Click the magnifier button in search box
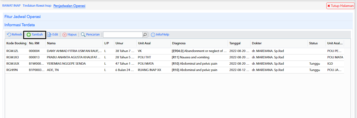Screen dimensions: 357x118 tap(145, 35)
